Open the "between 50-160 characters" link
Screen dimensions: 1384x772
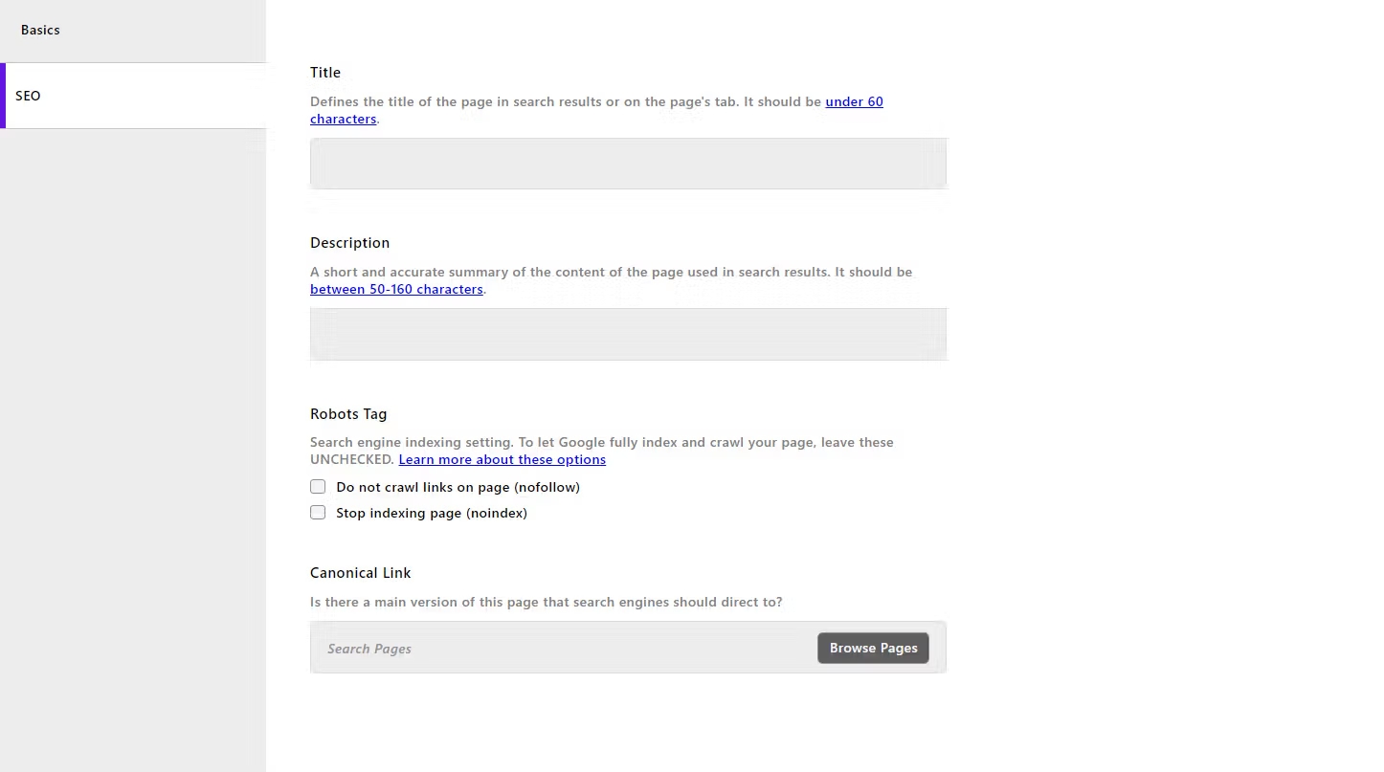tap(396, 289)
